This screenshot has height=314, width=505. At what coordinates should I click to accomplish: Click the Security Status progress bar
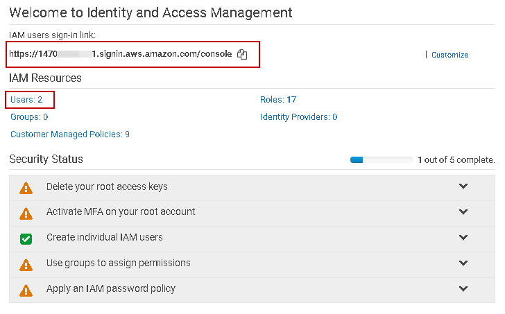pyautogui.click(x=381, y=160)
